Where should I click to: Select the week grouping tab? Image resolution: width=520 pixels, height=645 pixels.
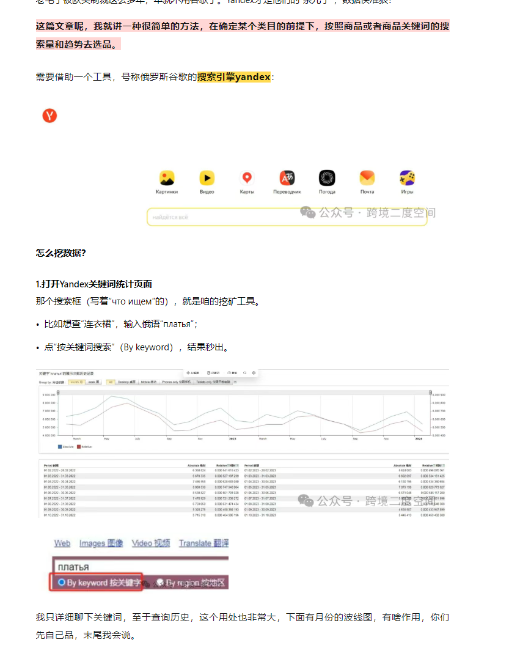(x=93, y=381)
